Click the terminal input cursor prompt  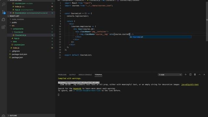58,95
